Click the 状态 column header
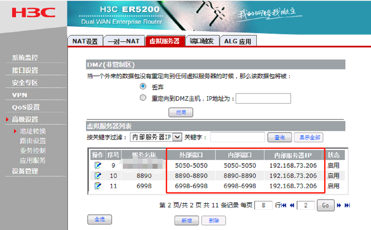The width and height of the screenshot is (371, 230). pyautogui.click(x=333, y=155)
